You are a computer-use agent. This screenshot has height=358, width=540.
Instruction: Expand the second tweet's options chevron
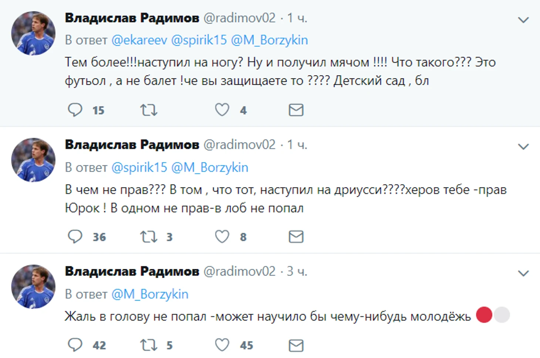(523, 147)
